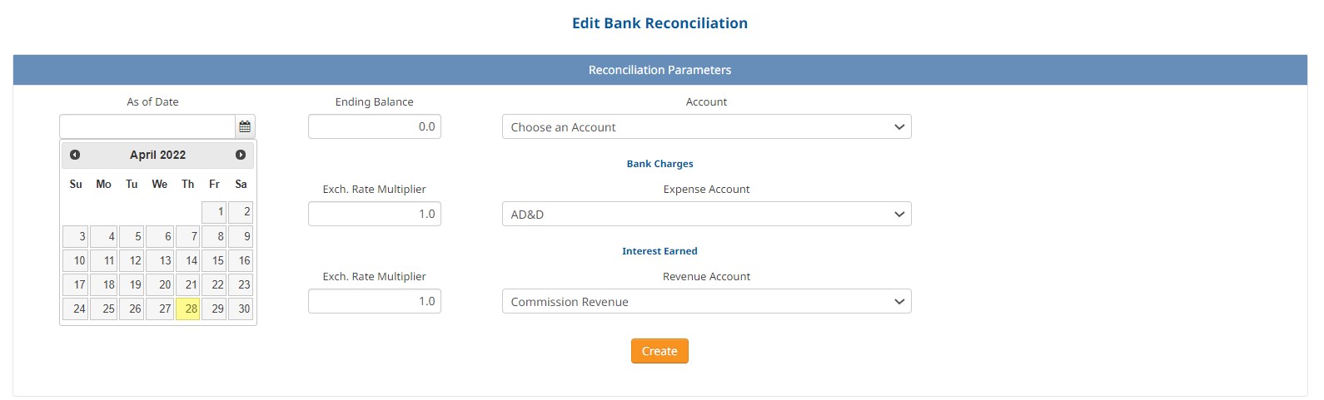Go to previous month in calendar
1324x400 pixels.
point(75,155)
